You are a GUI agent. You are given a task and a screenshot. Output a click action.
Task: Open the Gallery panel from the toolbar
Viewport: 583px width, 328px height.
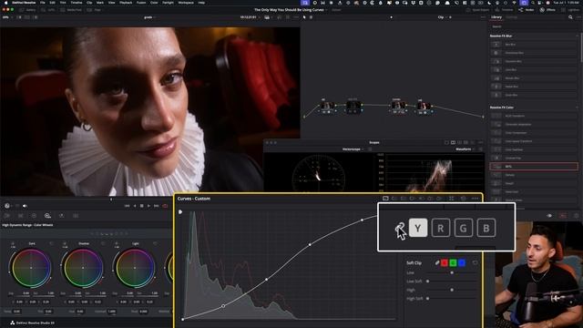pyautogui.click(x=28, y=10)
